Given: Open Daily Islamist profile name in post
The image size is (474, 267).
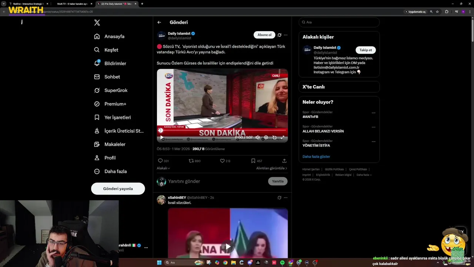Looking at the screenshot, I should pos(179,33).
